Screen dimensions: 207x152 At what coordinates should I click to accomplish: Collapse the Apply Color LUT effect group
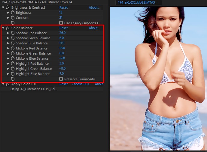pyautogui.click(x=3, y=84)
